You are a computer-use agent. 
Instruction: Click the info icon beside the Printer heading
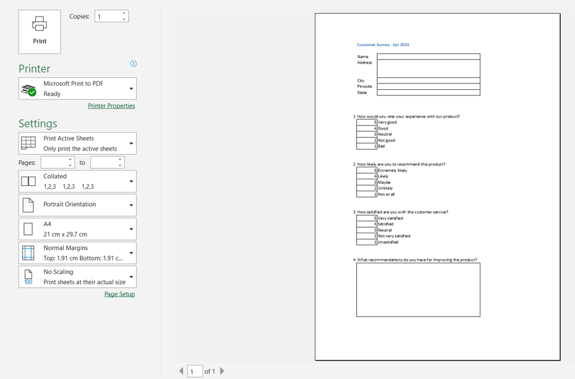pyautogui.click(x=133, y=64)
